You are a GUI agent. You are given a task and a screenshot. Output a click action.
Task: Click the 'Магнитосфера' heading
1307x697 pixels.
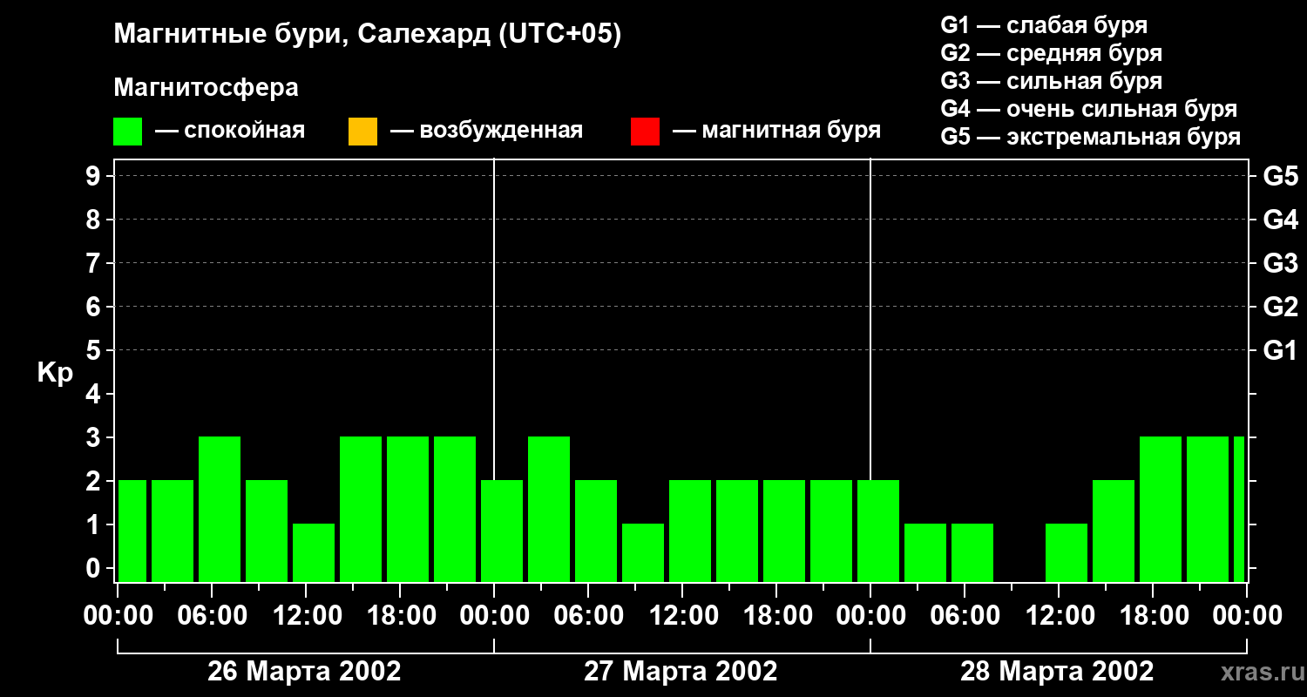tap(206, 88)
